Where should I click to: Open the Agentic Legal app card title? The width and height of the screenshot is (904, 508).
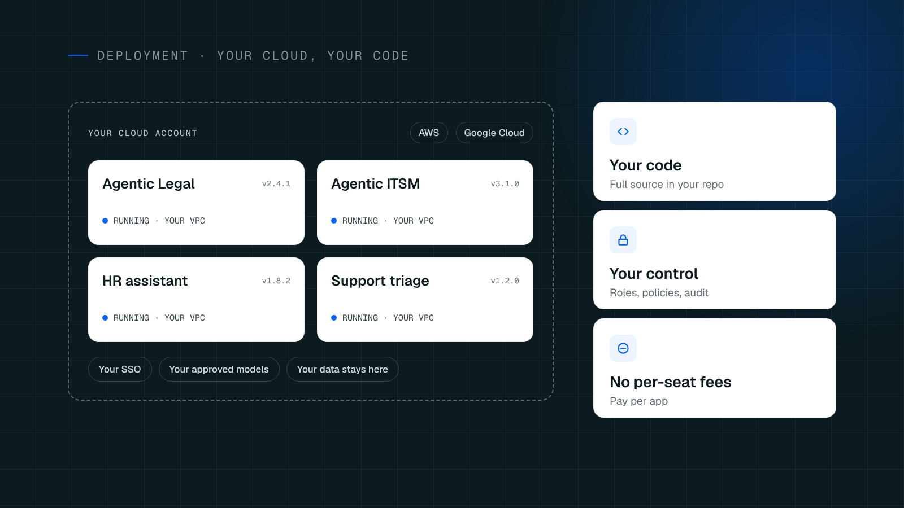coord(149,184)
